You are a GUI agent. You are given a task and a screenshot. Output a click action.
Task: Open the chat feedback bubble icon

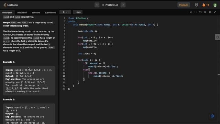[212, 116]
